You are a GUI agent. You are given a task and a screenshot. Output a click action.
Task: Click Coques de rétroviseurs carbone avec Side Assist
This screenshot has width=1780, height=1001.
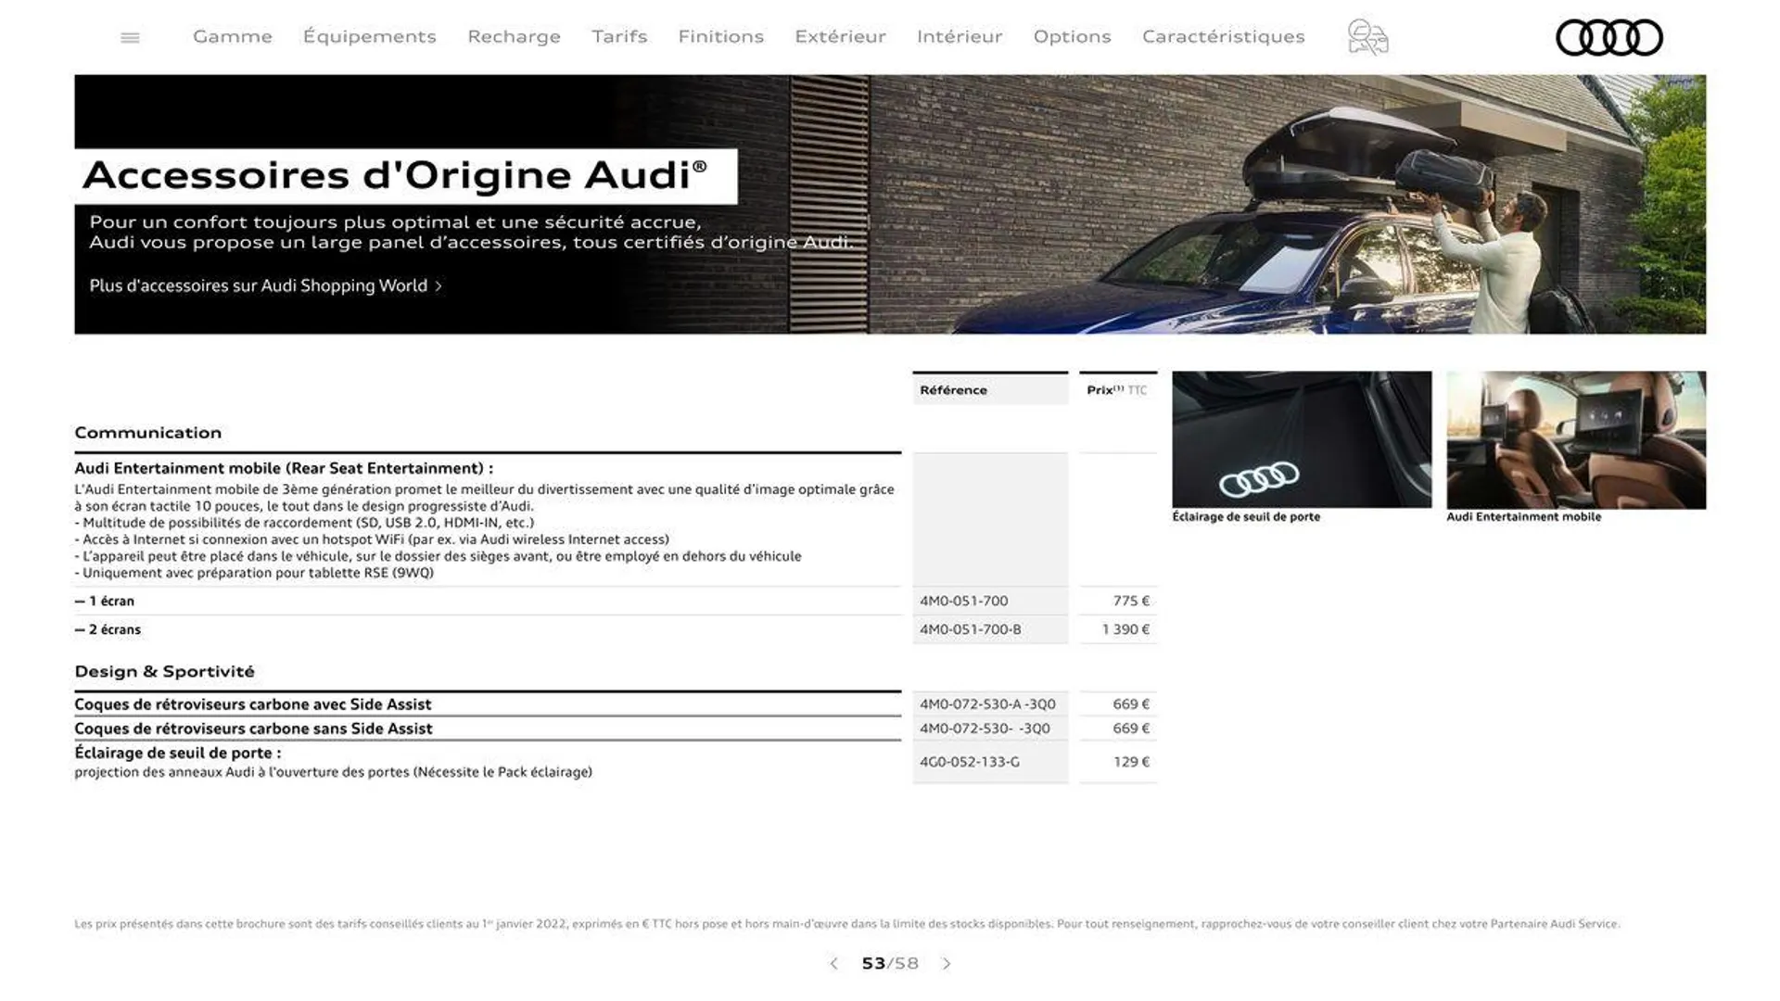point(253,704)
